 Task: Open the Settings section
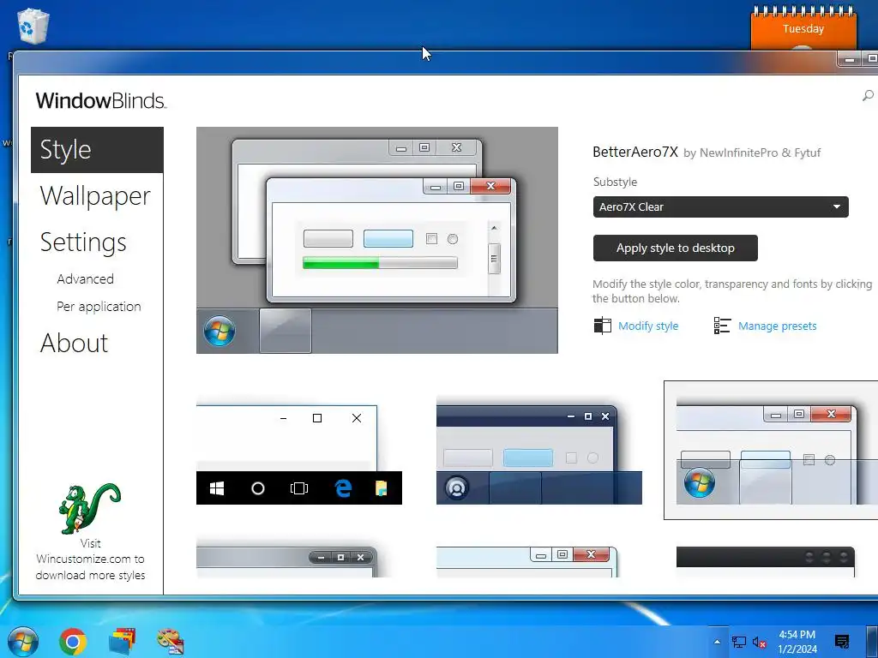click(83, 242)
